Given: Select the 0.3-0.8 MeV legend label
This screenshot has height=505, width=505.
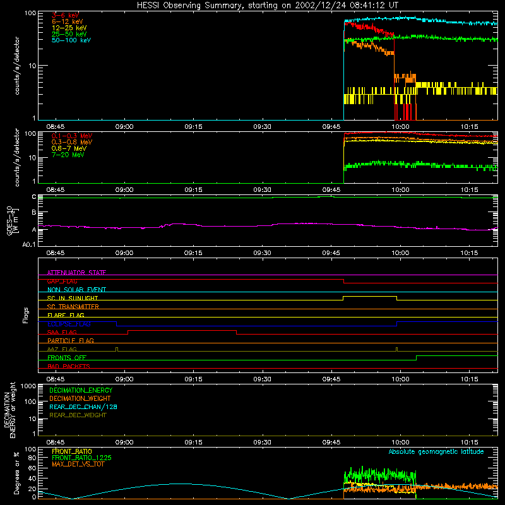Looking at the screenshot, I should pos(72,142).
